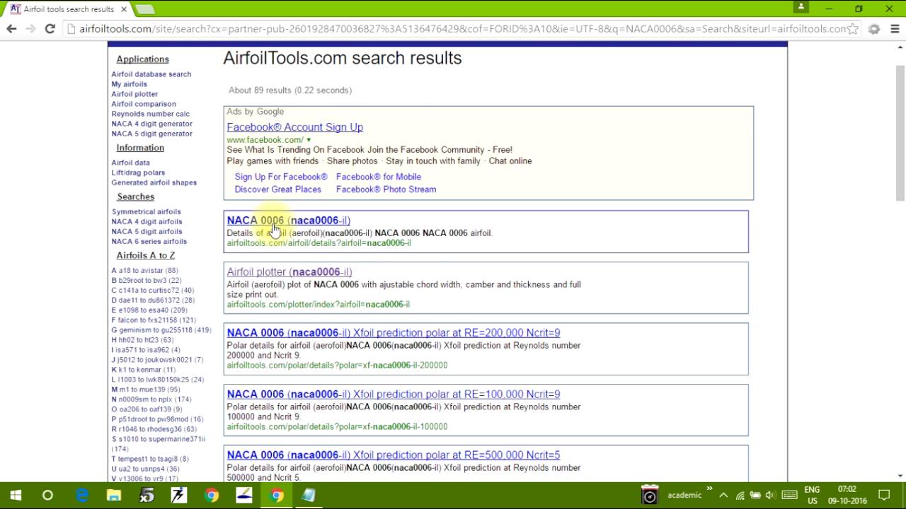906x509 pixels.
Task: Open the Windows Start menu
Action: tap(16, 496)
